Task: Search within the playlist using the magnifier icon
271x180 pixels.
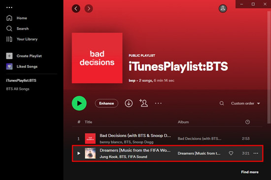Action: [222, 103]
